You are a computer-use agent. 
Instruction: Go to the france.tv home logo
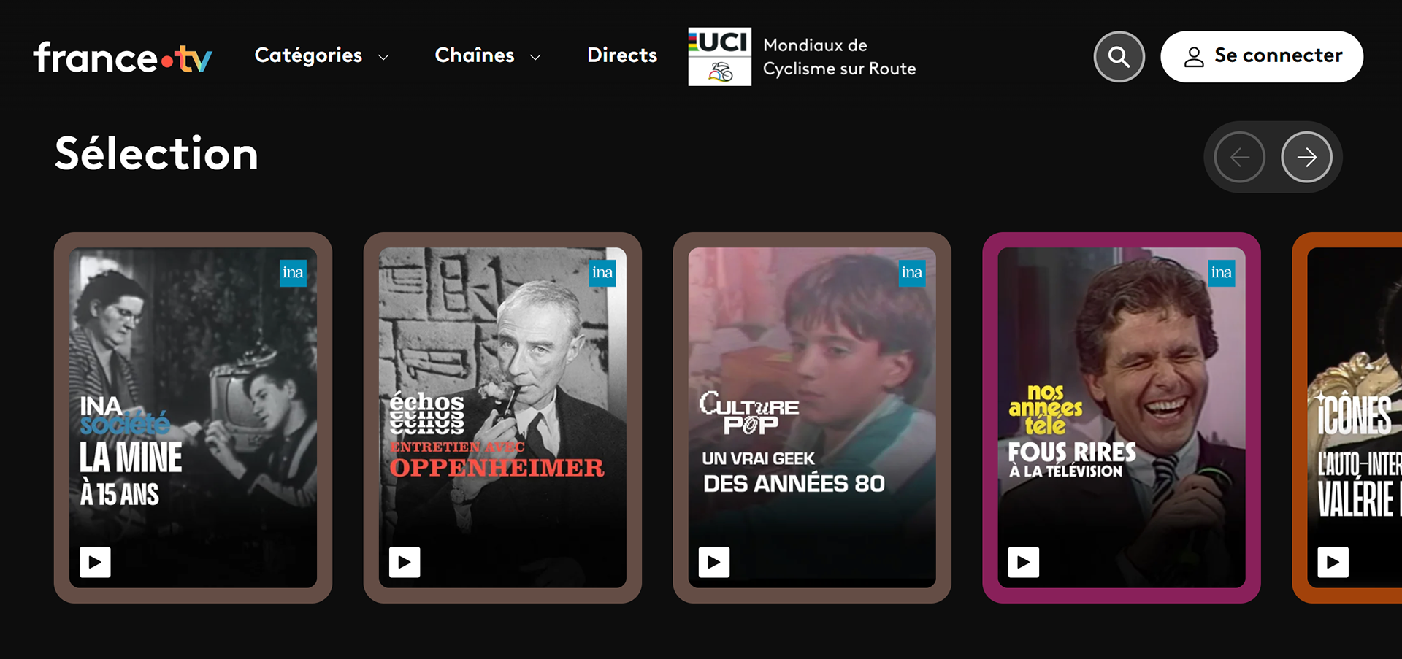coord(123,57)
